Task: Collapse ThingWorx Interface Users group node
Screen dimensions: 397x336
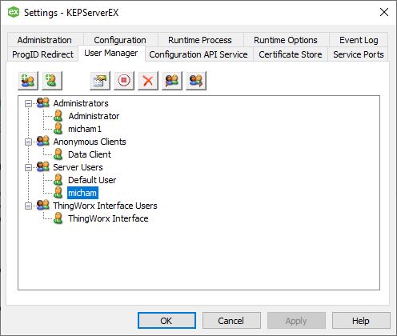Action: [28, 206]
